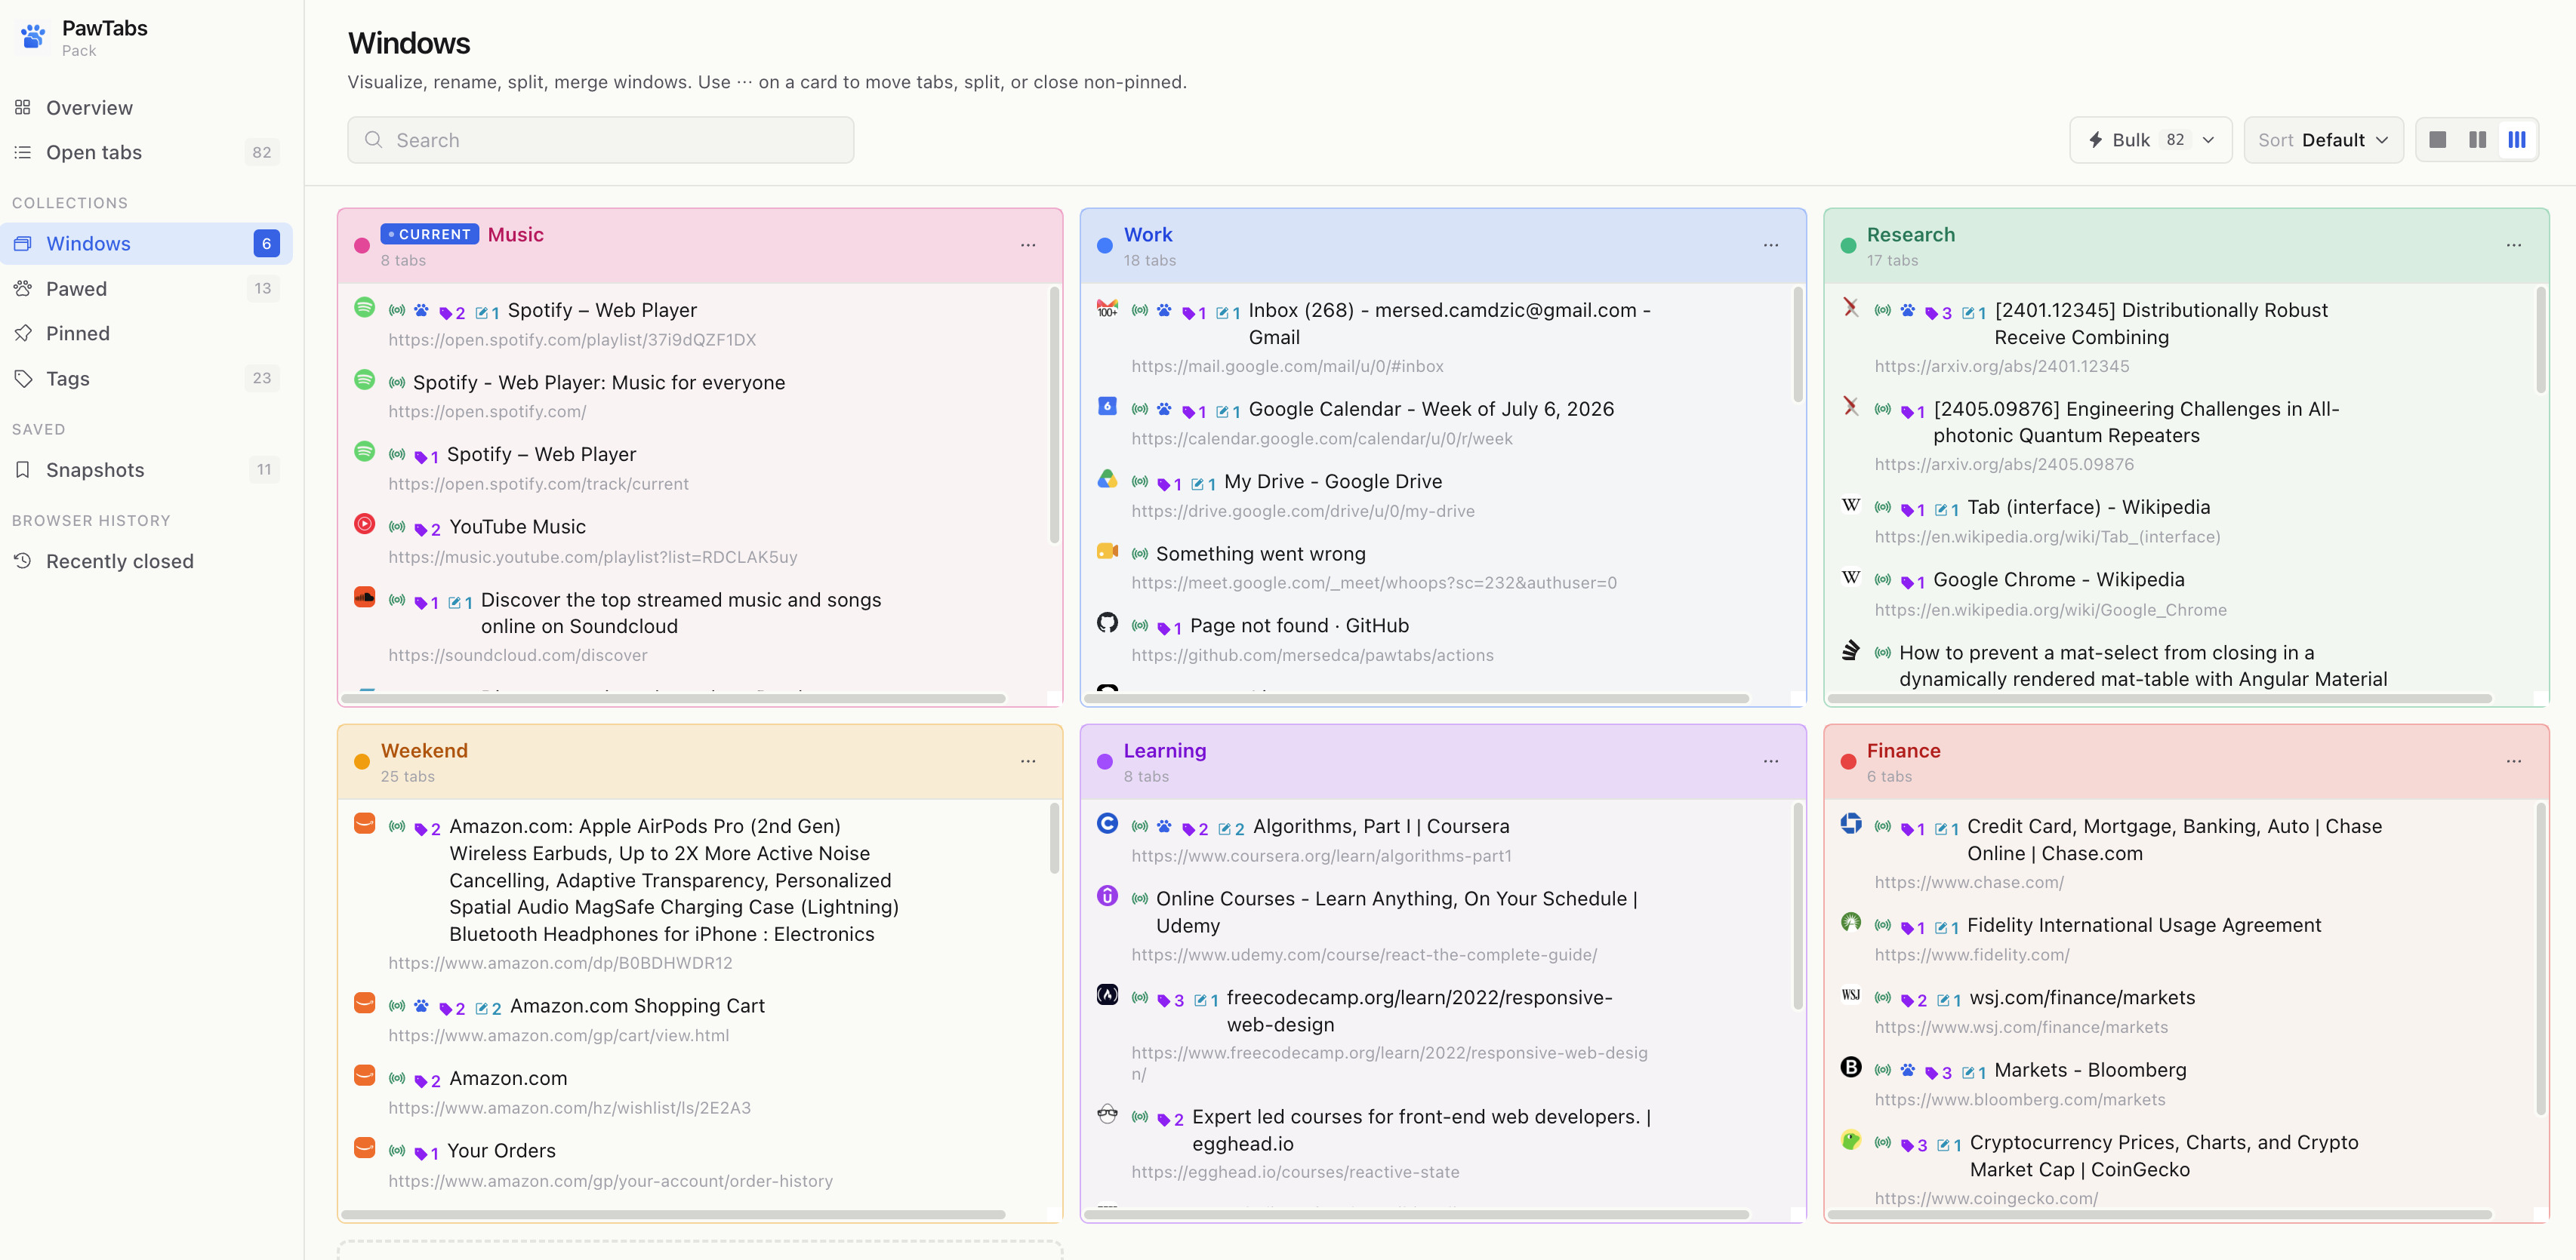The width and height of the screenshot is (2576, 1260).
Task: Show Recently closed history
Action: tap(146, 561)
